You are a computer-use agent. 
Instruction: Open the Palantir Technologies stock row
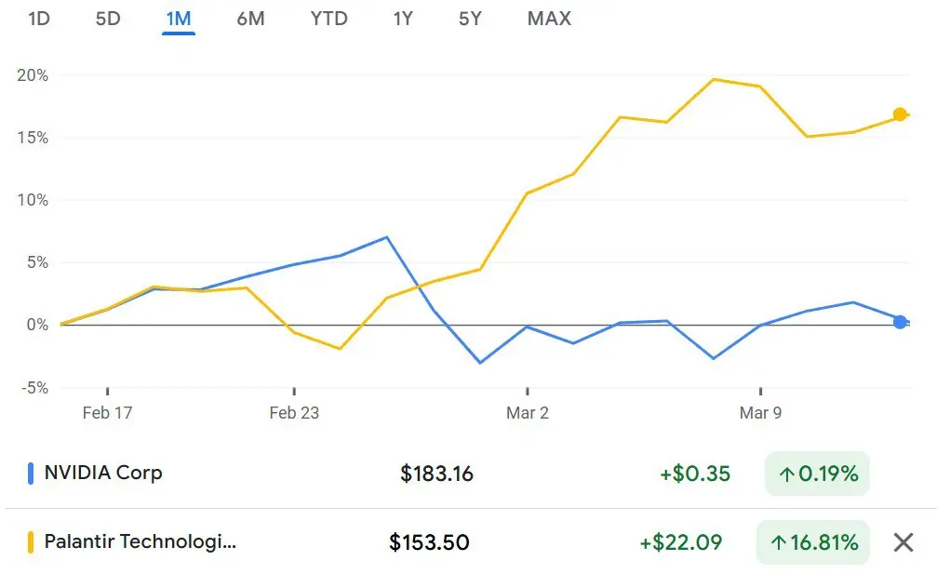coord(140,541)
